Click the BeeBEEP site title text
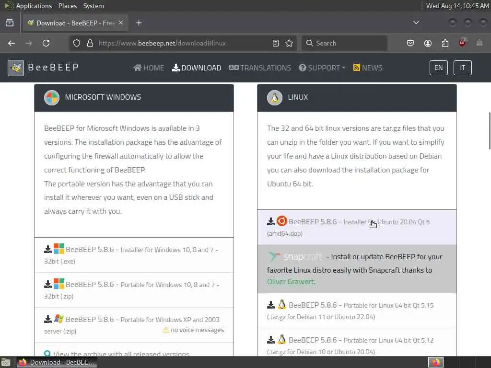Screen dimensions: 491x368 coord(53,68)
